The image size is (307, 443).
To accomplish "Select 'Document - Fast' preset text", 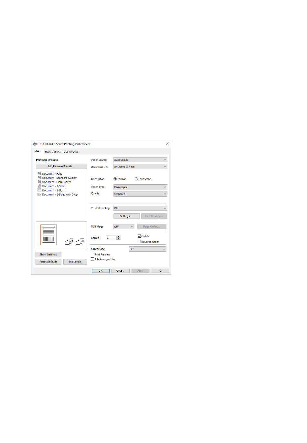I will point(52,174).
